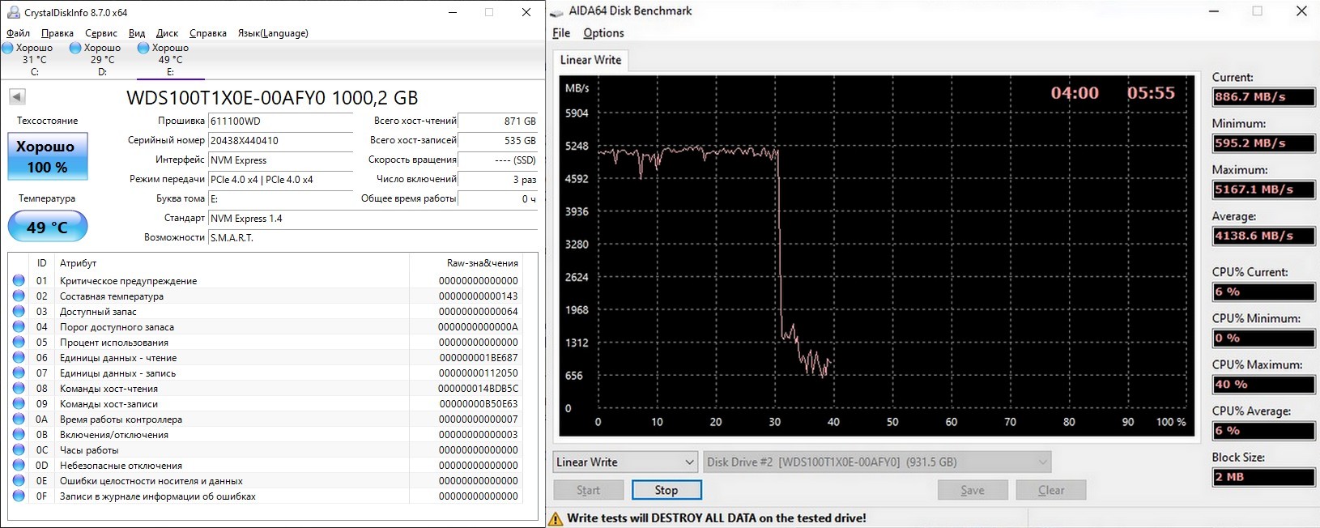Click the drive title WDS100T1X0E-00AFY0 1000,2 GB
Viewport: 1320px width, 528px height.
(272, 98)
